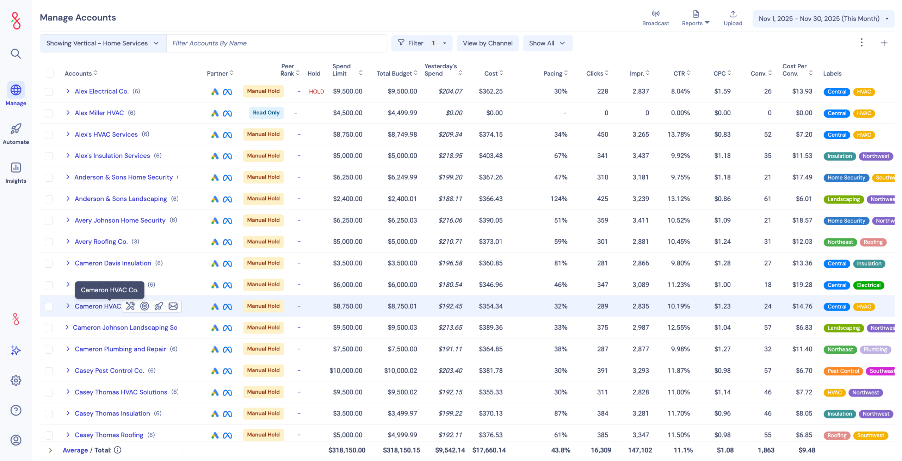
Task: Click the sparkle AI icon in sidebar
Action: point(16,350)
